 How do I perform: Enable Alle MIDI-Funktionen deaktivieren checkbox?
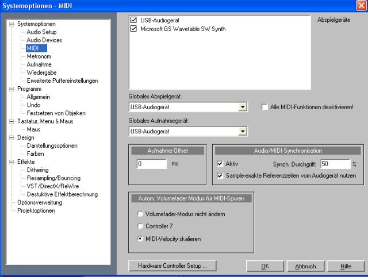tap(264, 107)
